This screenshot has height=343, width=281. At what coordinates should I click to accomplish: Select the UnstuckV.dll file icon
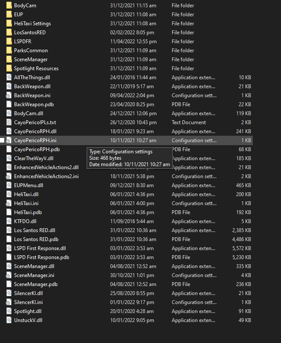point(9,320)
